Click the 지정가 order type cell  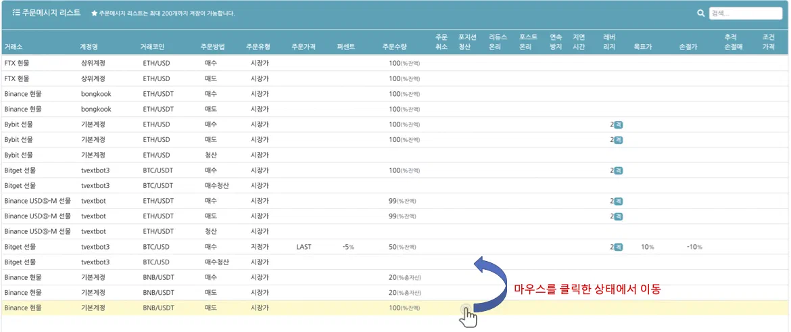tap(260, 247)
